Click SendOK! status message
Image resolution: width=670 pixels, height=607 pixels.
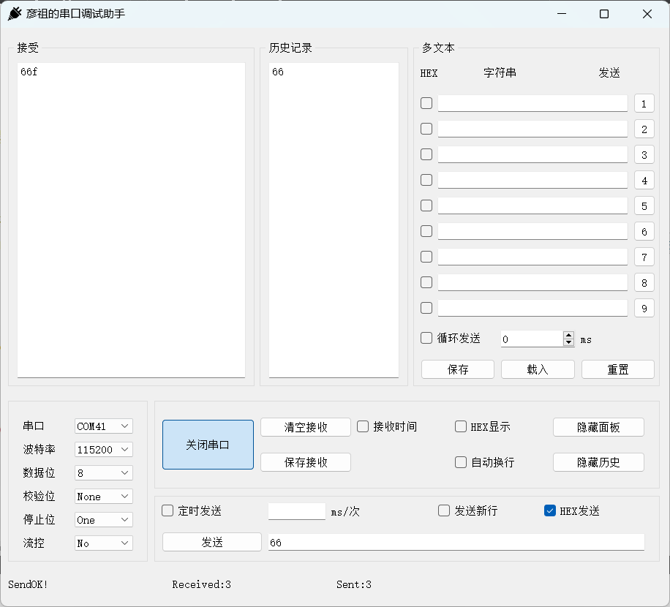pyautogui.click(x=28, y=584)
